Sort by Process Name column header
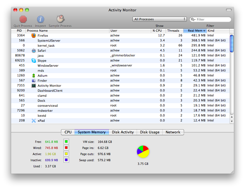This screenshot has height=189, width=245. (67, 31)
